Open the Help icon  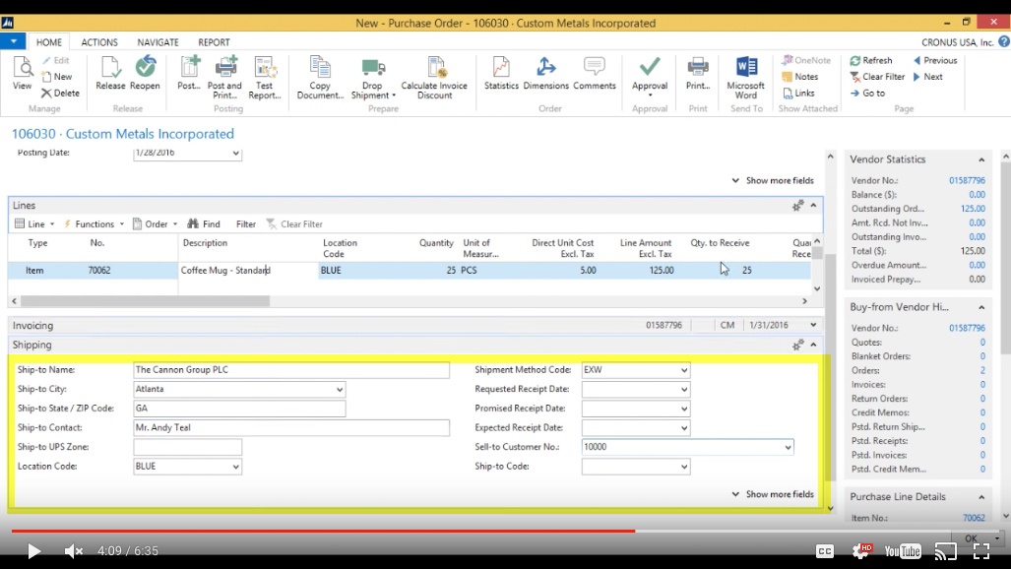1004,42
